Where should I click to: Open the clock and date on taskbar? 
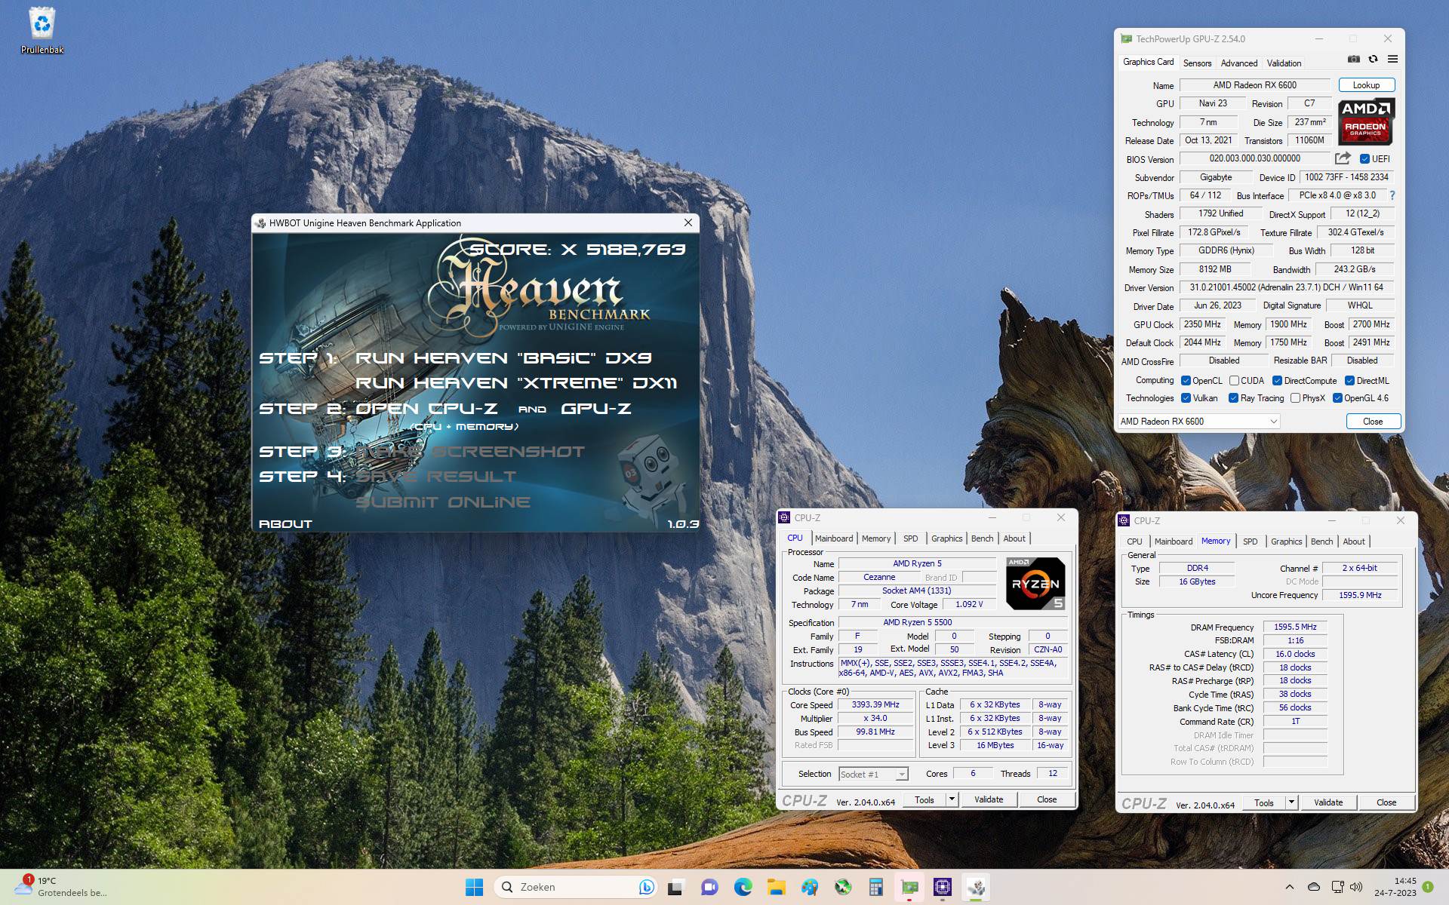click(x=1395, y=887)
